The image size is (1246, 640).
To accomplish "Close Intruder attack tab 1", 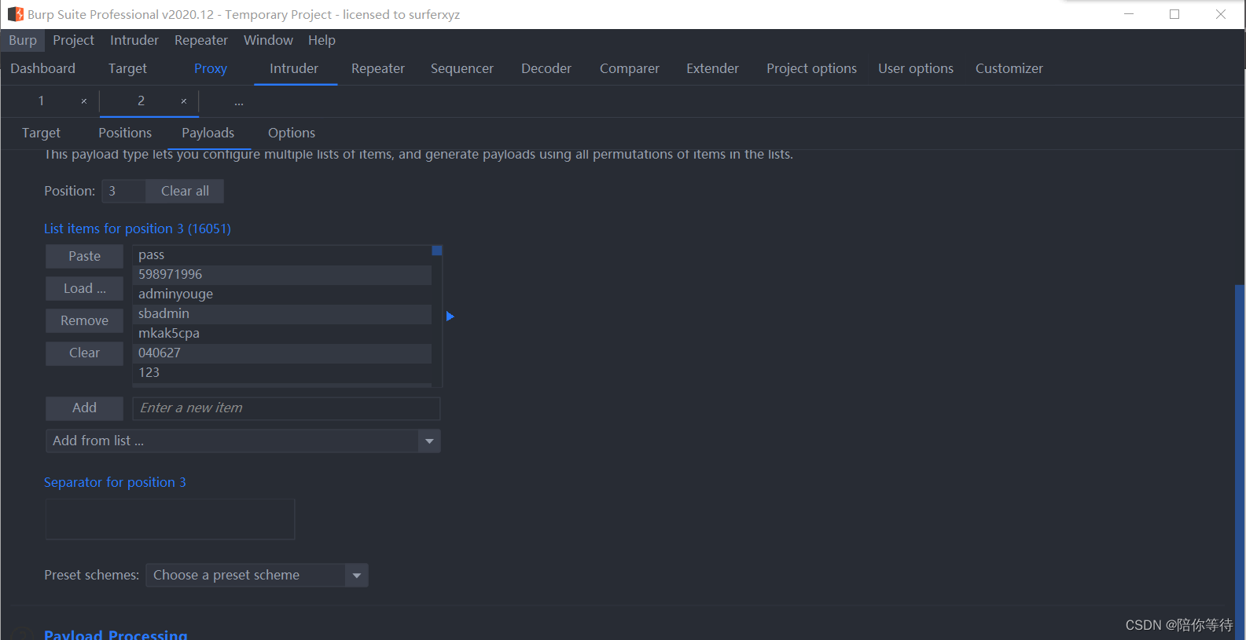I will 84,101.
